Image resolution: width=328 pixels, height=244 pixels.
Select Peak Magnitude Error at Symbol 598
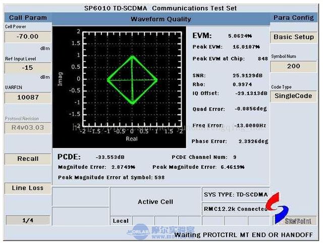click(x=159, y=178)
